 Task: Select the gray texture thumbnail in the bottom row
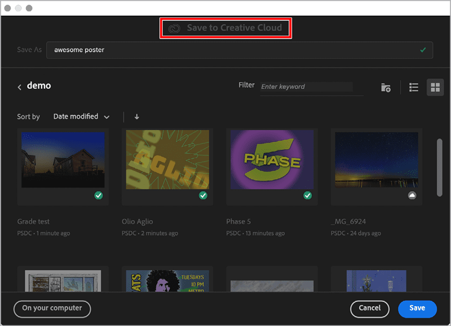[272, 286]
